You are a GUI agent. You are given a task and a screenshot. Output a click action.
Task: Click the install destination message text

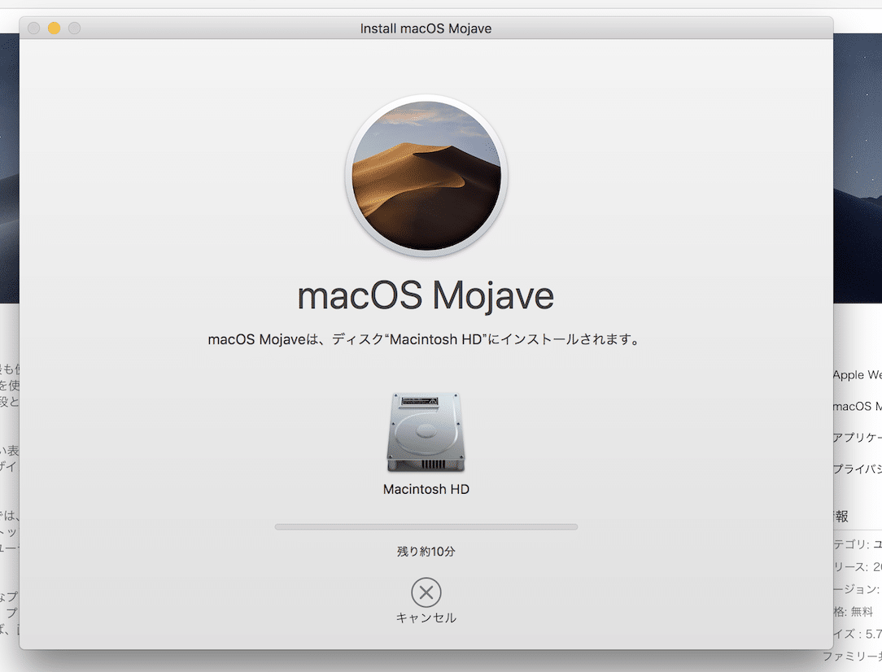point(426,339)
